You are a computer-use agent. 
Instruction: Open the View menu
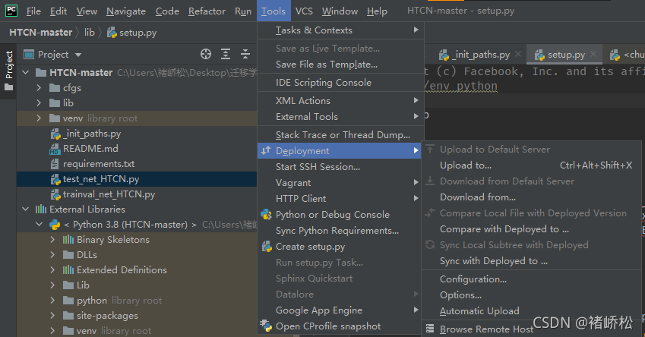pos(87,11)
